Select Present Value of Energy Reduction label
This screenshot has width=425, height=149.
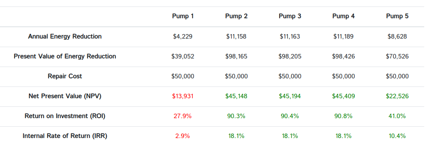click(65, 56)
